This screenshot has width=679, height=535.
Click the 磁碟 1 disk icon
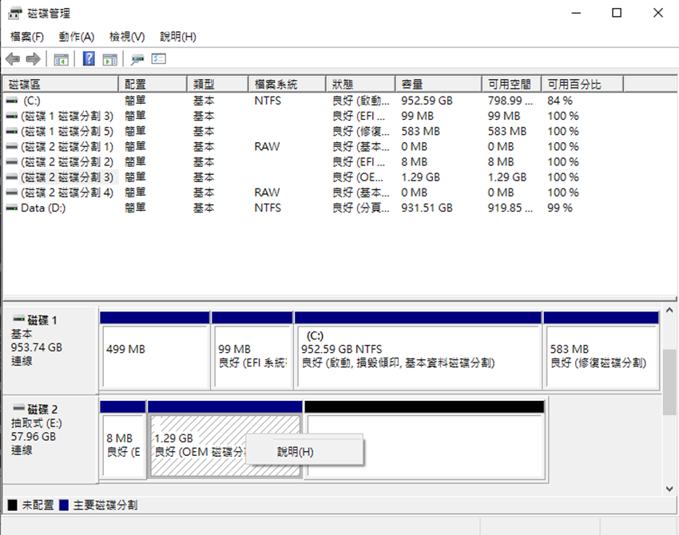(x=18, y=319)
